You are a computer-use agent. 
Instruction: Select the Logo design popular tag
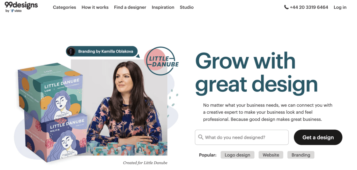[x=237, y=155]
